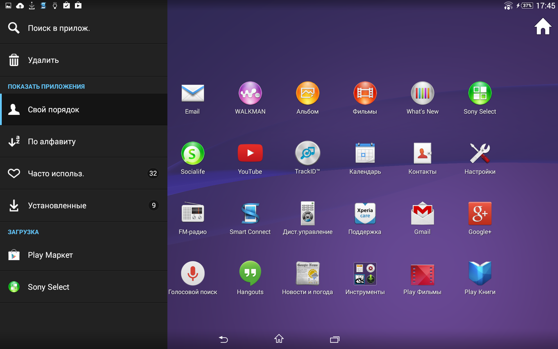Image resolution: width=558 pixels, height=349 pixels.
Task: Show most frequently used apps
Action: (x=84, y=174)
